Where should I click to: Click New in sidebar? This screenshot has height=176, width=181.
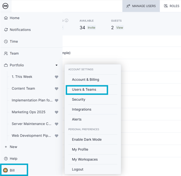(13, 147)
